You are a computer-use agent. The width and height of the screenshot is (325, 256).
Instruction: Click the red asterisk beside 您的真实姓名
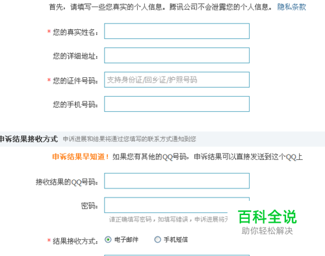click(x=49, y=31)
